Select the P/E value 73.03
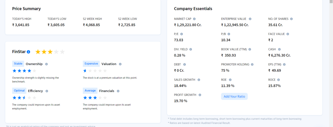 pos(179,40)
